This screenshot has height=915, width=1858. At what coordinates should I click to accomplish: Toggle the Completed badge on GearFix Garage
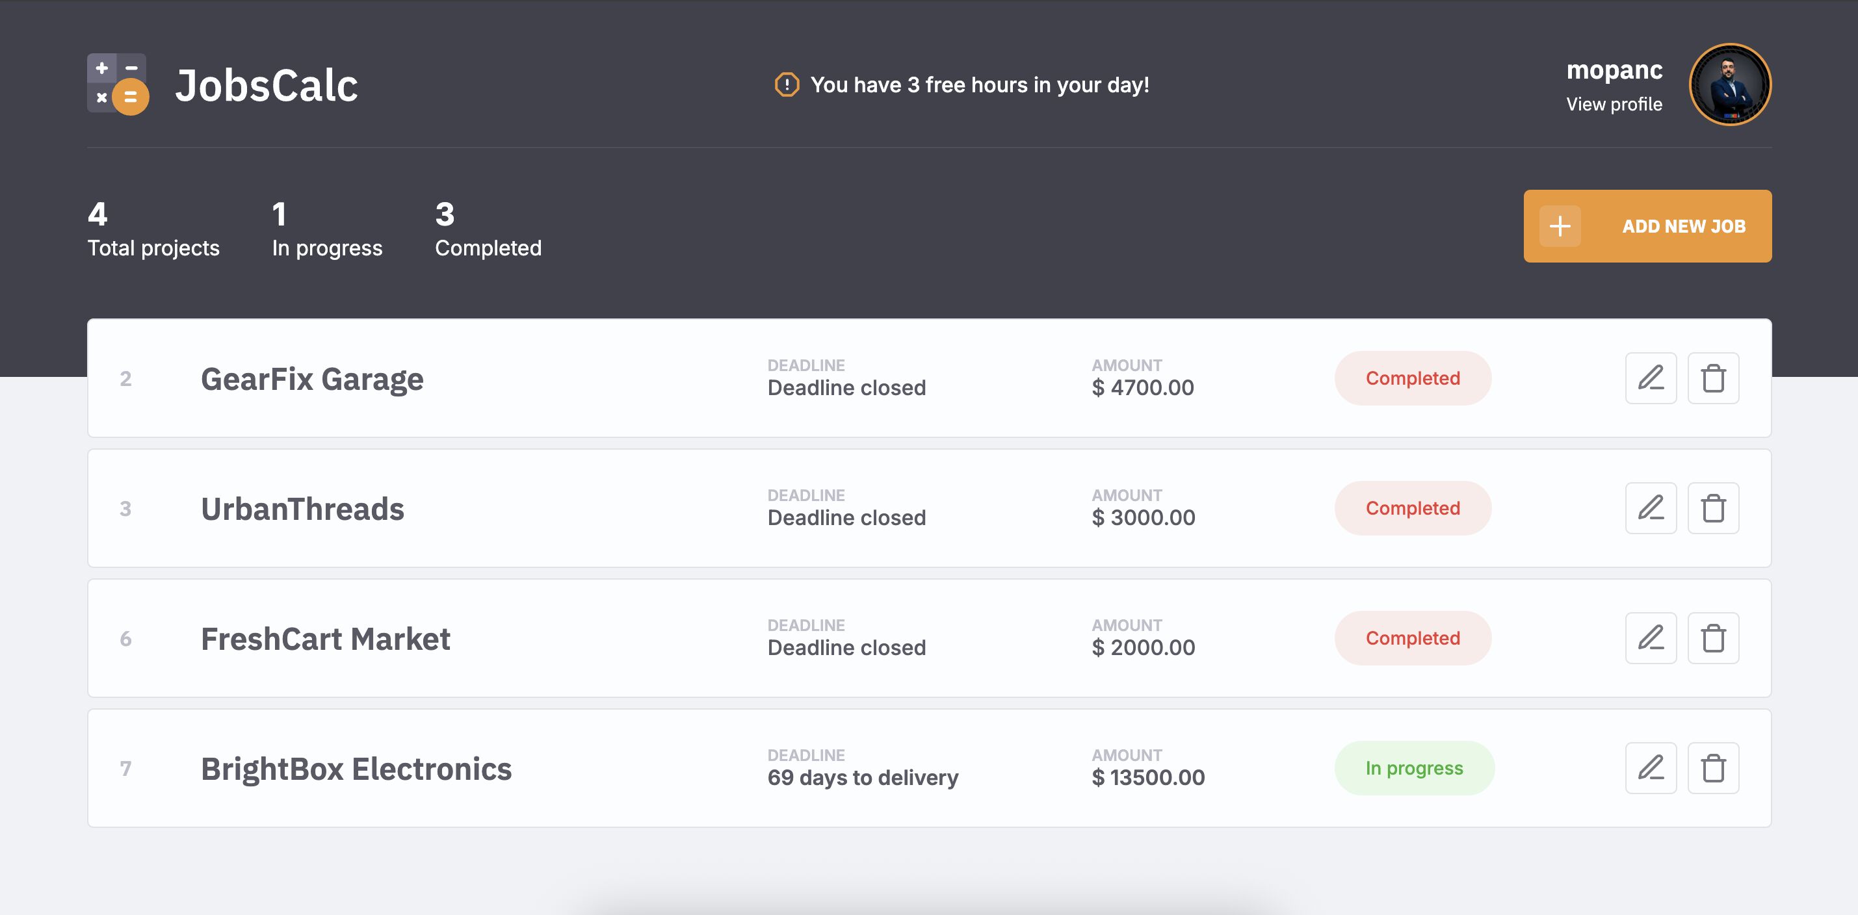(1412, 378)
